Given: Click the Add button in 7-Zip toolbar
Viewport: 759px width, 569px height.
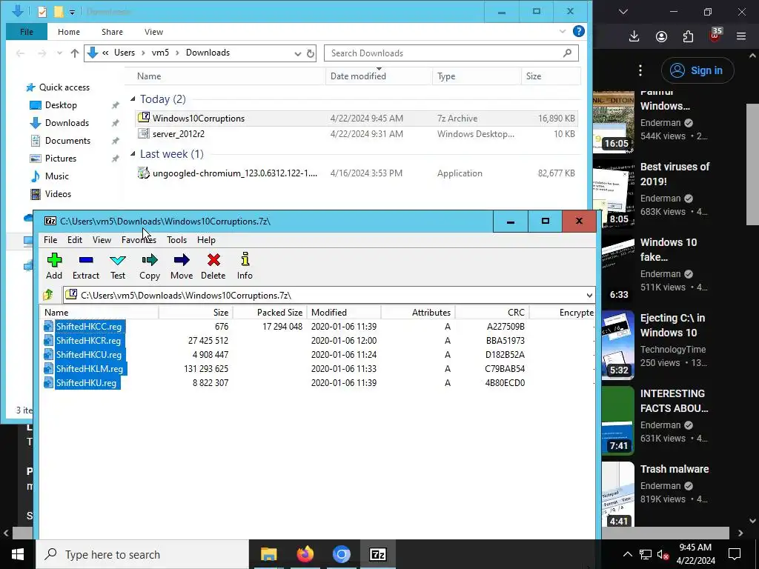Looking at the screenshot, I should [54, 266].
